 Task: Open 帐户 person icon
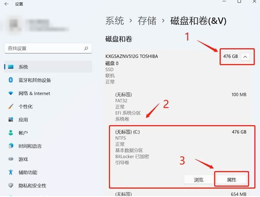(x=11, y=133)
